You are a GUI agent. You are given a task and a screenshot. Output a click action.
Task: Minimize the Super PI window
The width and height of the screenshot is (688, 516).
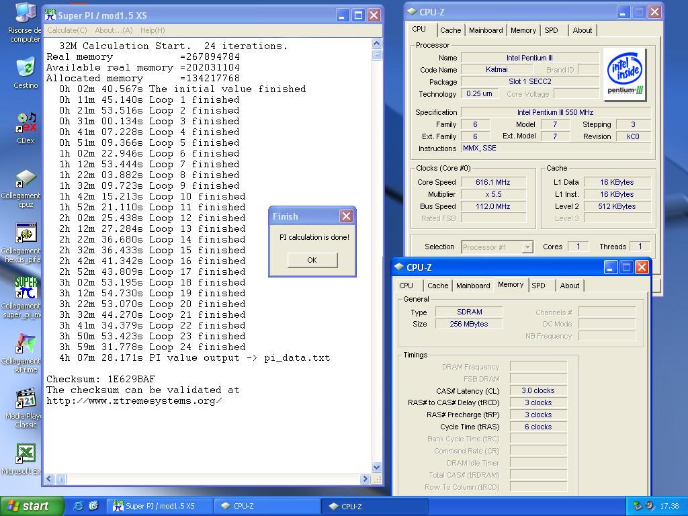tap(343, 15)
